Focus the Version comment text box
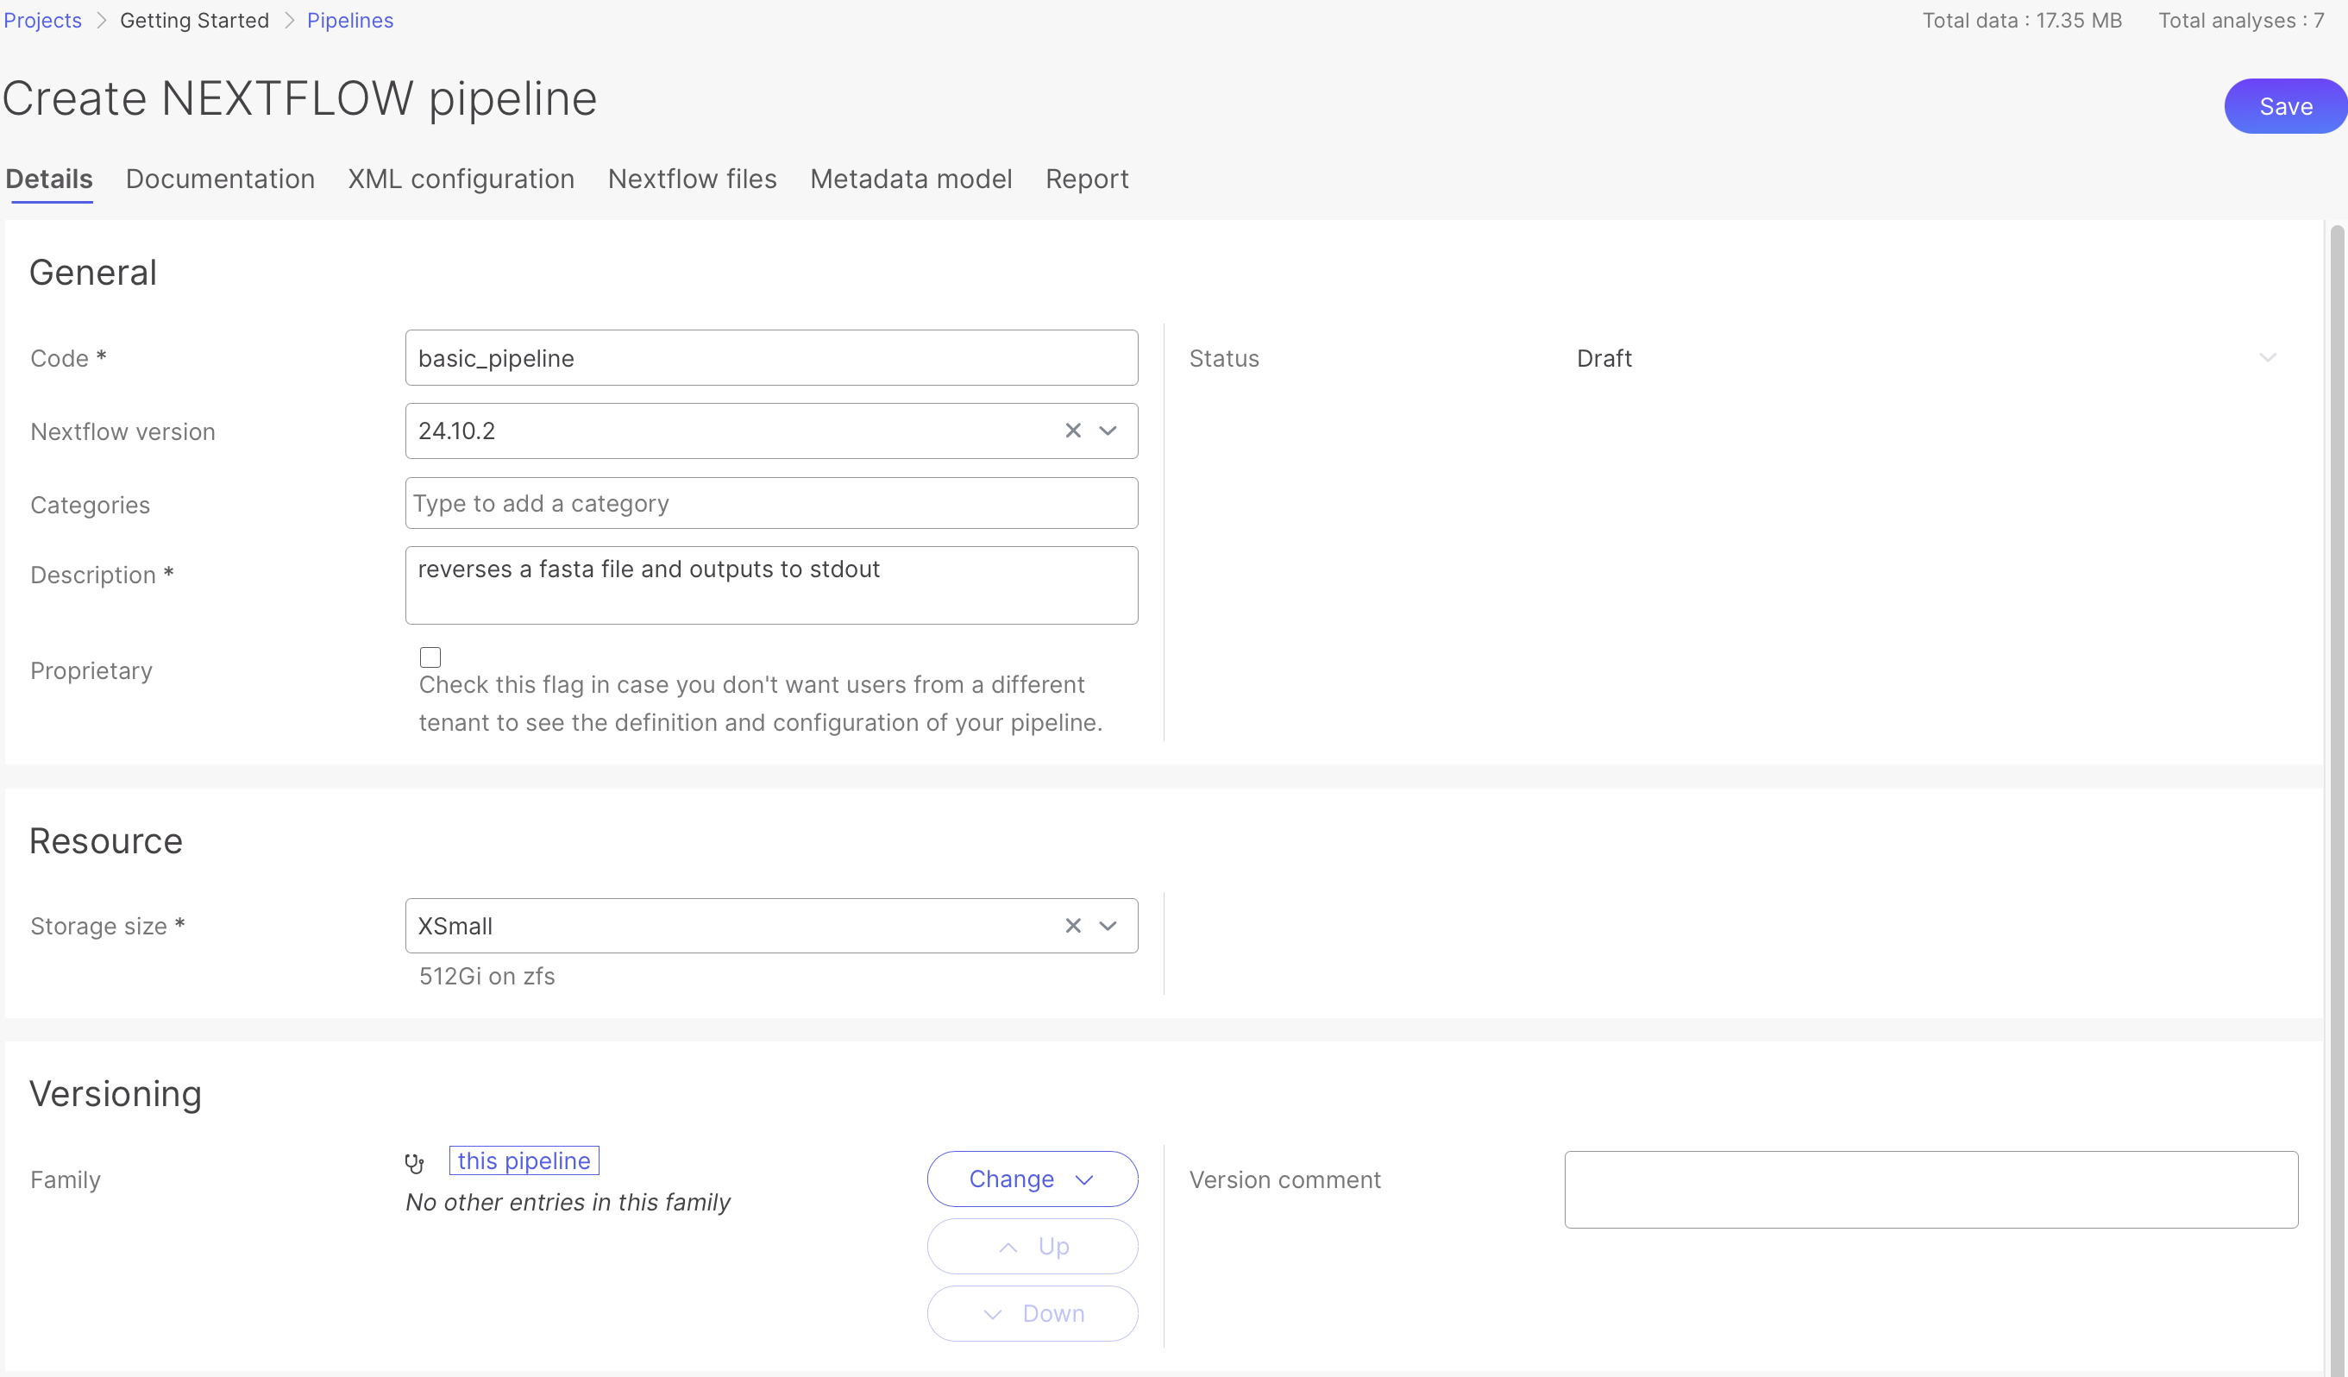This screenshot has width=2348, height=1377. 1930,1189
